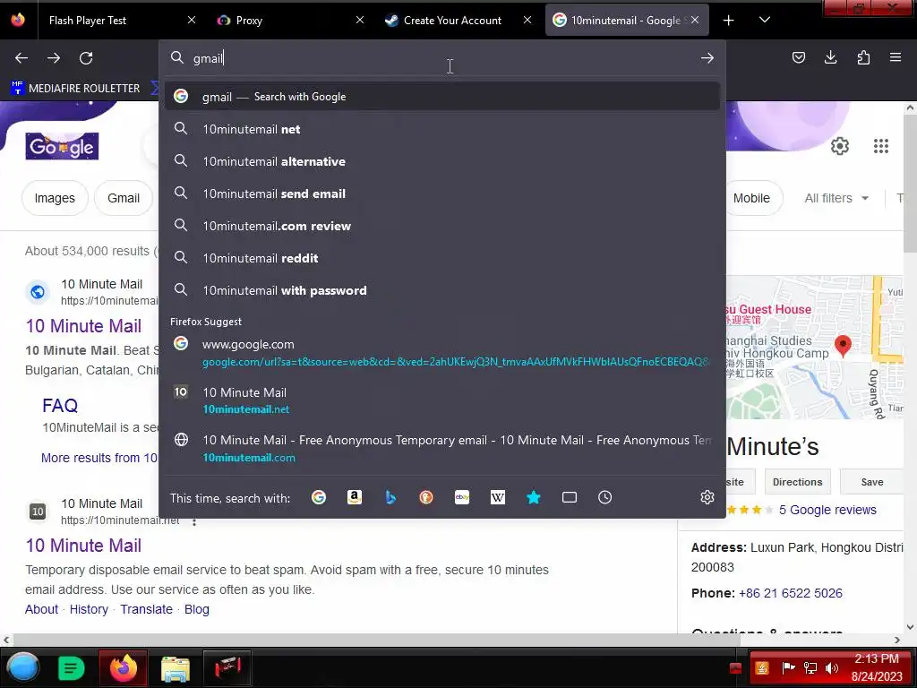This screenshot has width=917, height=688.
Task: Open search settings gear in suggestion panel
Action: click(707, 497)
